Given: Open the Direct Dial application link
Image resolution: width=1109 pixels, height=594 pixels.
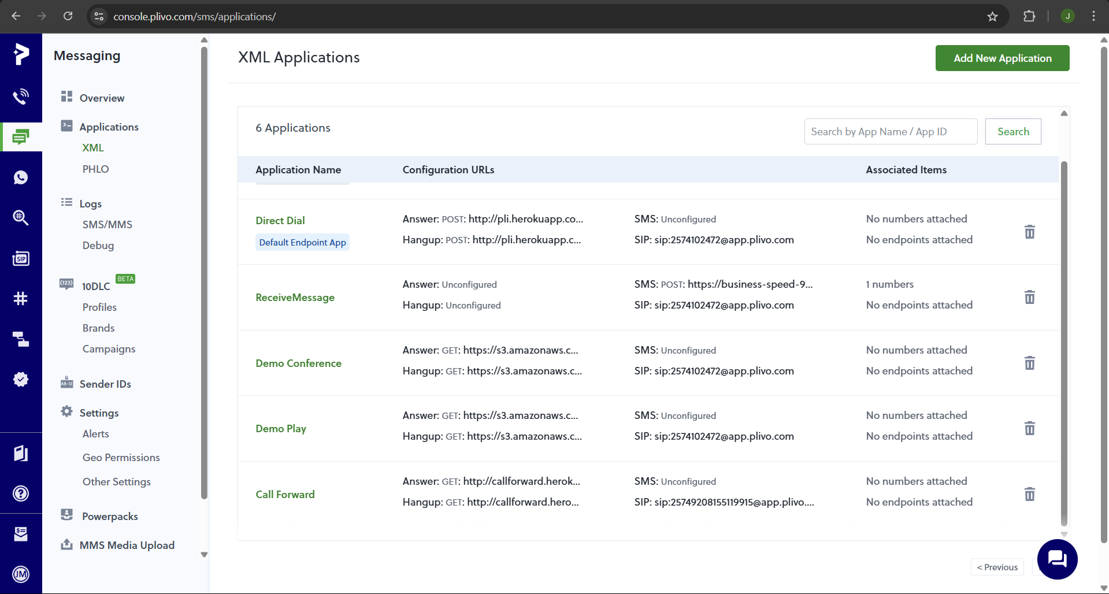Looking at the screenshot, I should tap(280, 220).
